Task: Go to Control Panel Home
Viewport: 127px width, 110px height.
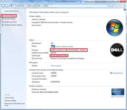Action: pyautogui.click(x=11, y=11)
